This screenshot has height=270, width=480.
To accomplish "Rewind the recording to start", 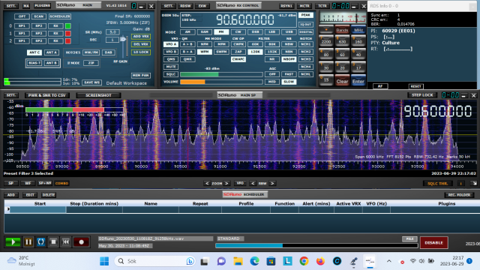I will coord(66,241).
